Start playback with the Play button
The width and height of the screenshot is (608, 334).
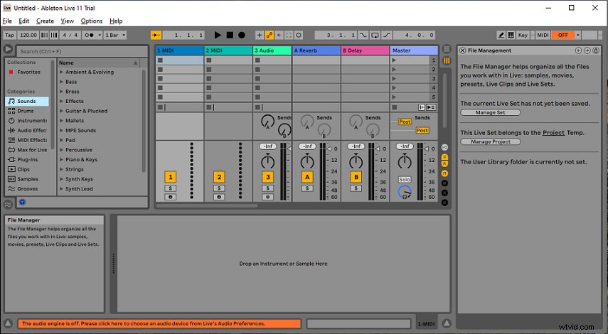218,36
